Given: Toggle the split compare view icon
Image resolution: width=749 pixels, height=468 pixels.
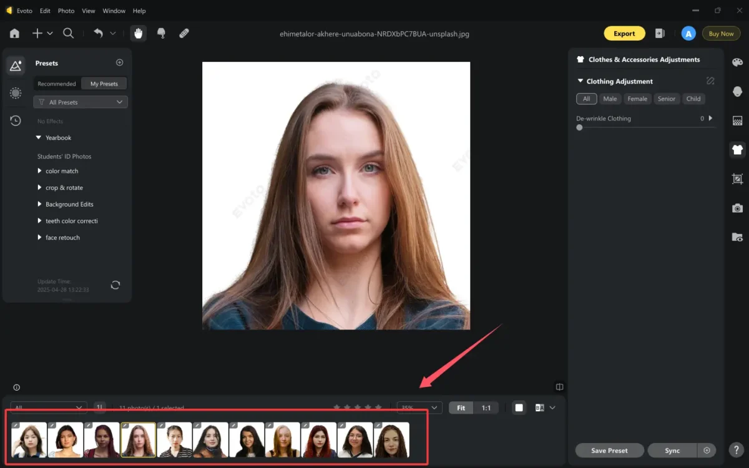Looking at the screenshot, I should point(560,387).
